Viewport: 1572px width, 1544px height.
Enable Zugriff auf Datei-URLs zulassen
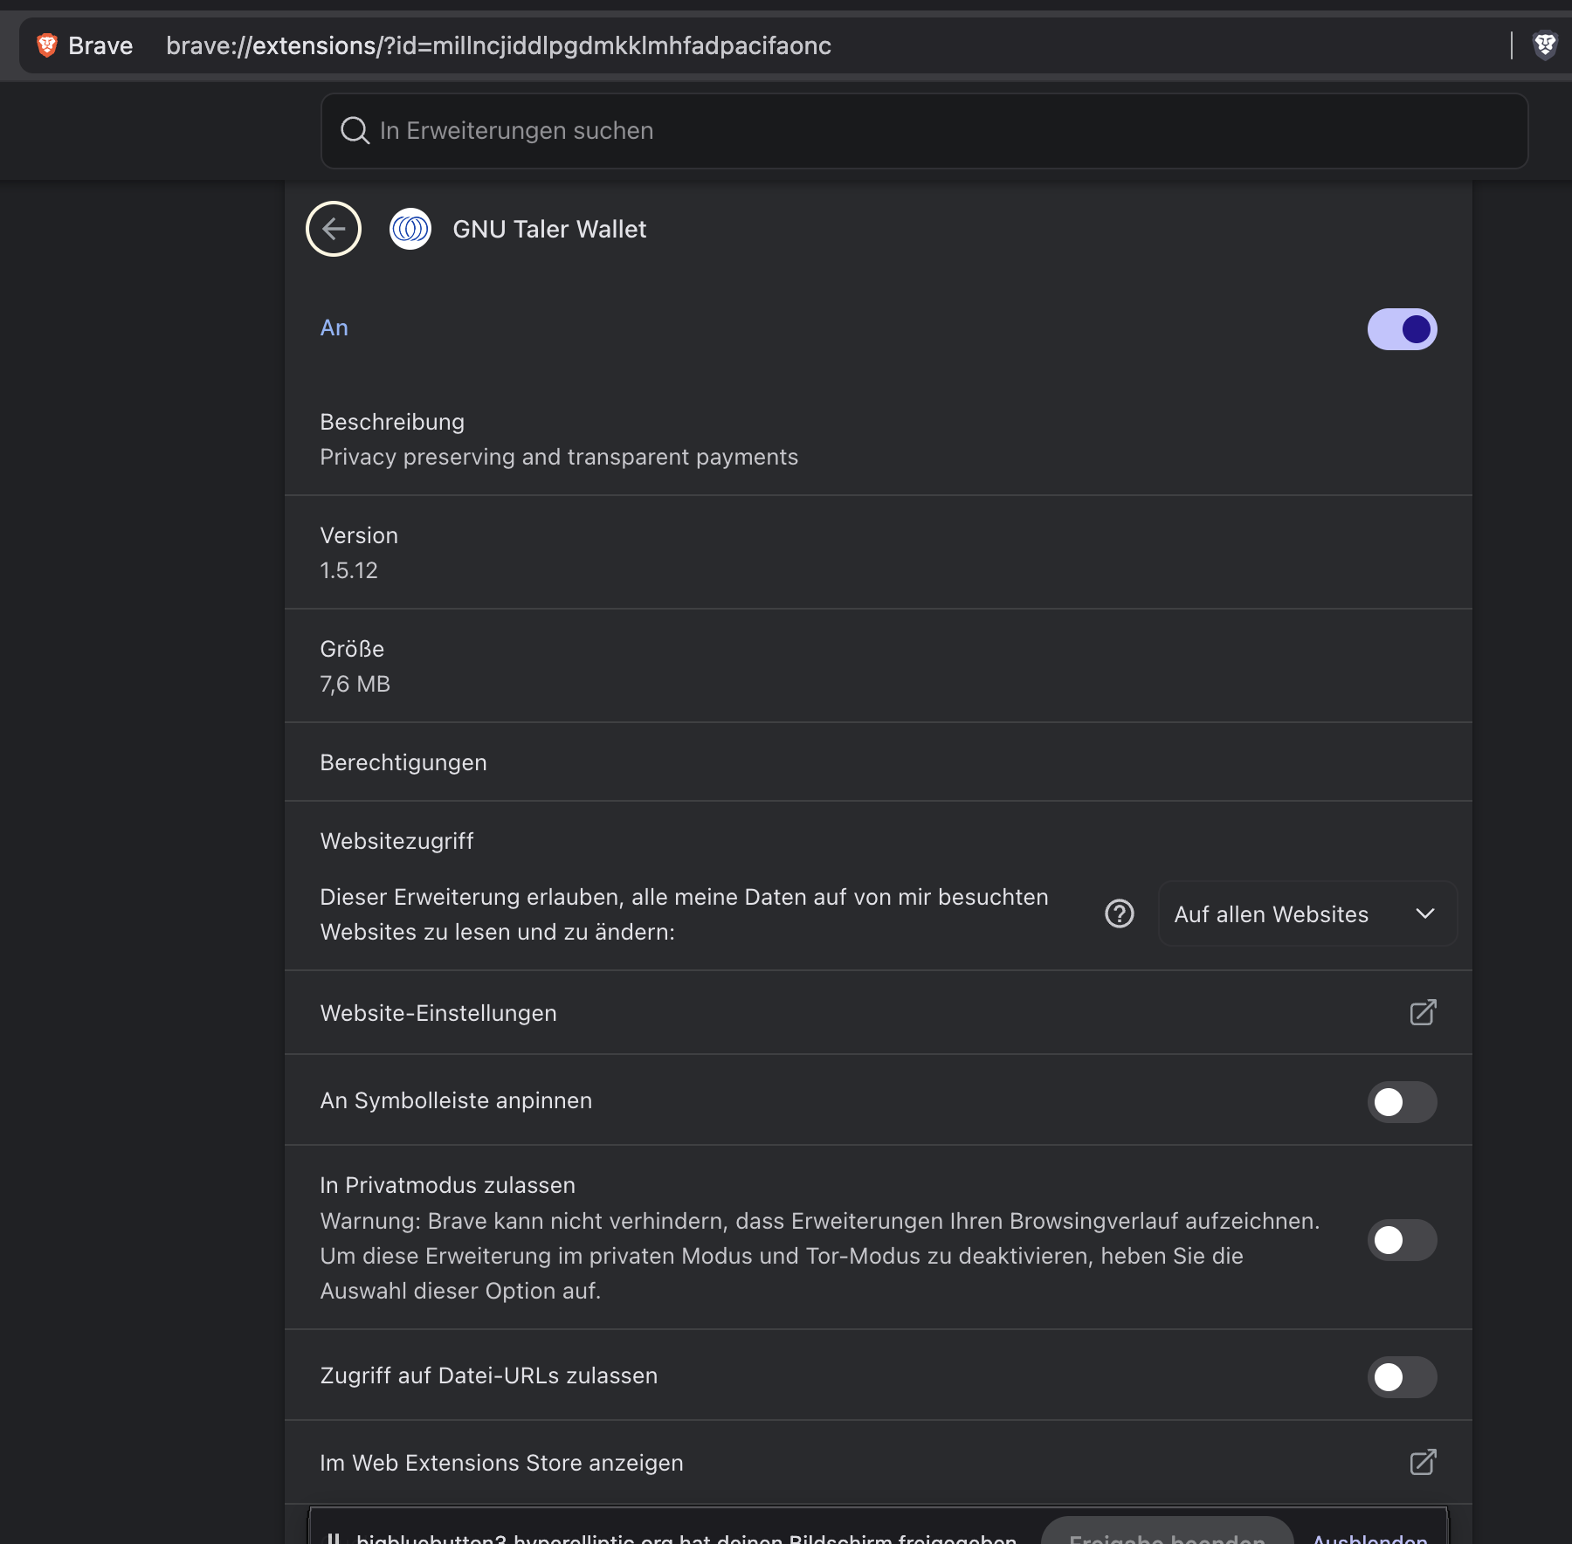click(1403, 1377)
